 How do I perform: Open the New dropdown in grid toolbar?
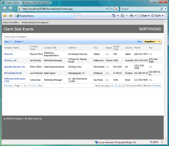[8, 41]
